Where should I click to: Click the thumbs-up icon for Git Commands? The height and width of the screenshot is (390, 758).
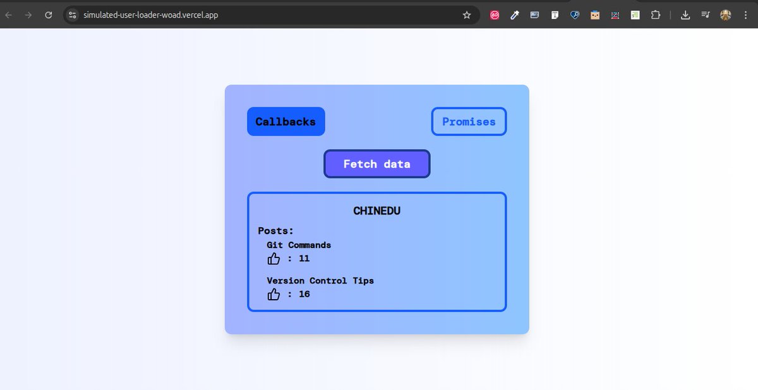pyautogui.click(x=274, y=259)
